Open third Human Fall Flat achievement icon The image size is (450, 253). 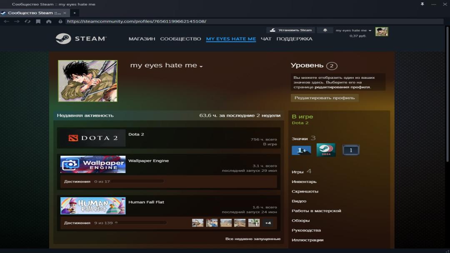click(226, 223)
